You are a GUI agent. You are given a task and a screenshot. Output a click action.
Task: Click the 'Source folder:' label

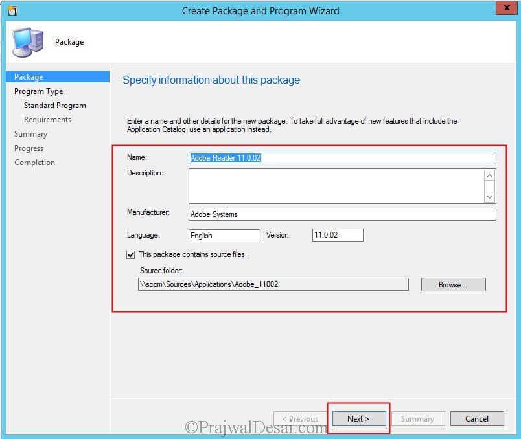pos(161,271)
